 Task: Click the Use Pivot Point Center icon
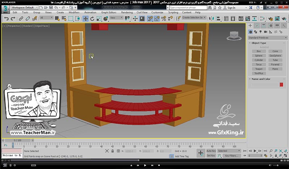[128, 19]
